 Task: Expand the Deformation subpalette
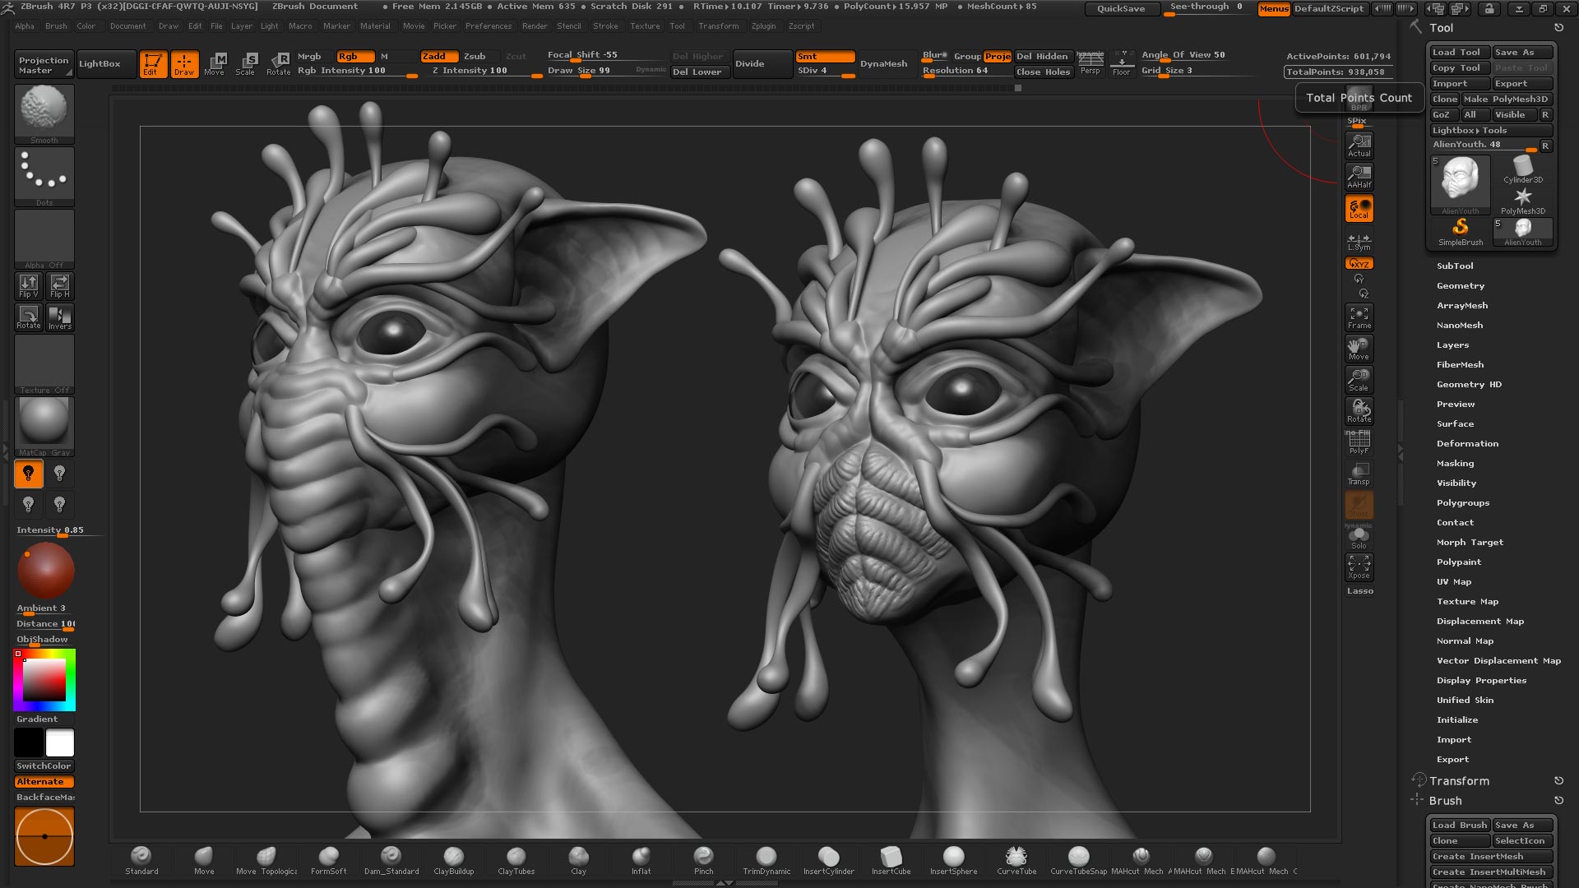pyautogui.click(x=1467, y=443)
